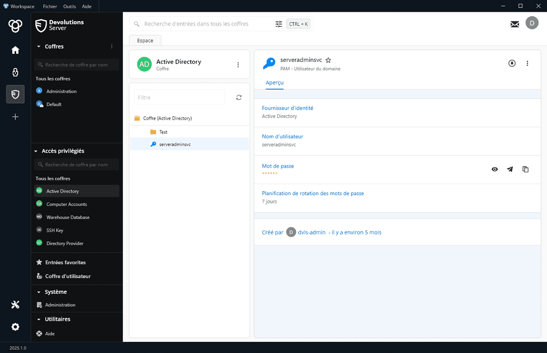Reveal password with the eye icon
Image resolution: width=547 pixels, height=353 pixels.
(495, 169)
